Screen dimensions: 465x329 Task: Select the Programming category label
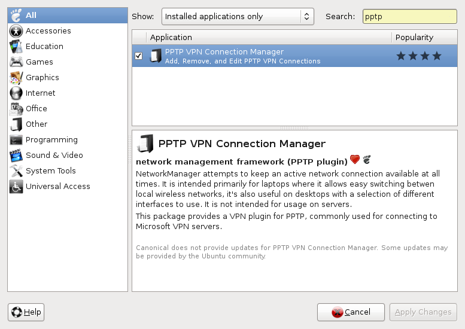coord(51,140)
